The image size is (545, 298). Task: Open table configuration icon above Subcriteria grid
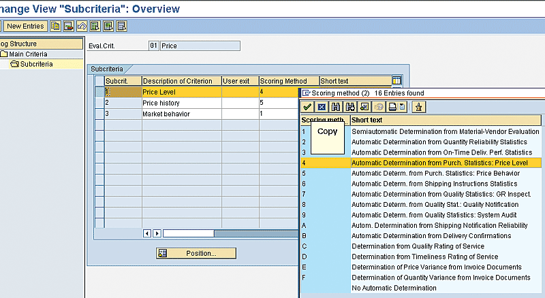coord(397,80)
